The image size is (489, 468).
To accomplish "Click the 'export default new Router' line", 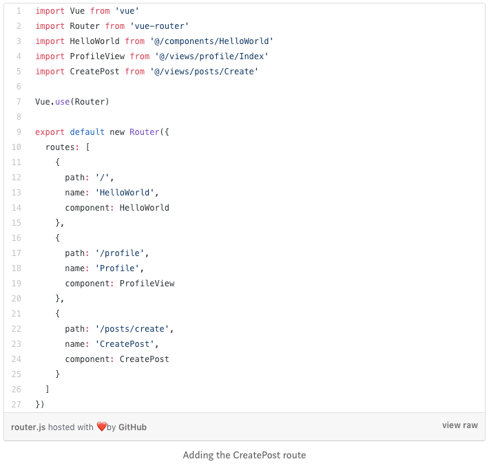I will click(x=102, y=132).
